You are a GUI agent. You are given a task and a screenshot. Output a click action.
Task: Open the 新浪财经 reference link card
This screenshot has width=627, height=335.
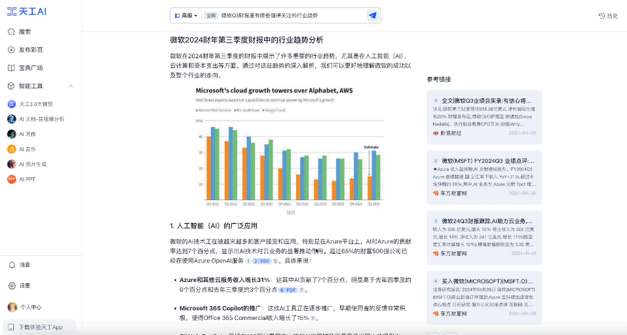[x=484, y=117]
